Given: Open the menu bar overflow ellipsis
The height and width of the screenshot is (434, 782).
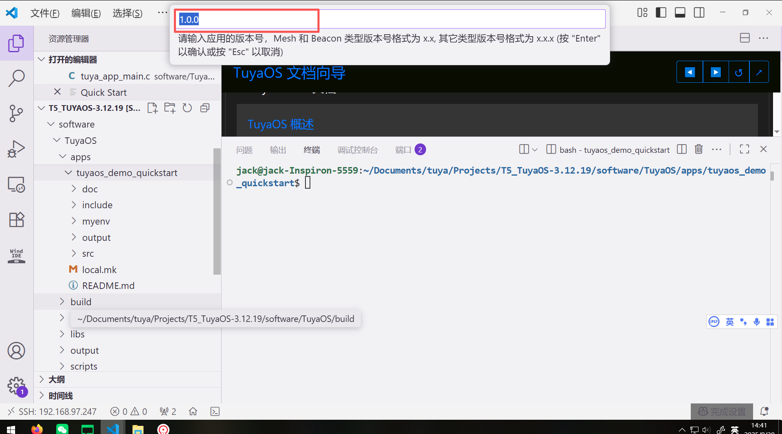Looking at the screenshot, I should click(x=163, y=13).
